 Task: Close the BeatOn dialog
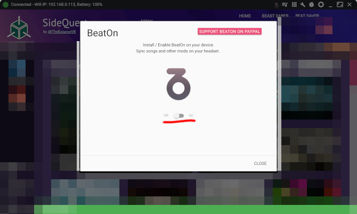260,163
